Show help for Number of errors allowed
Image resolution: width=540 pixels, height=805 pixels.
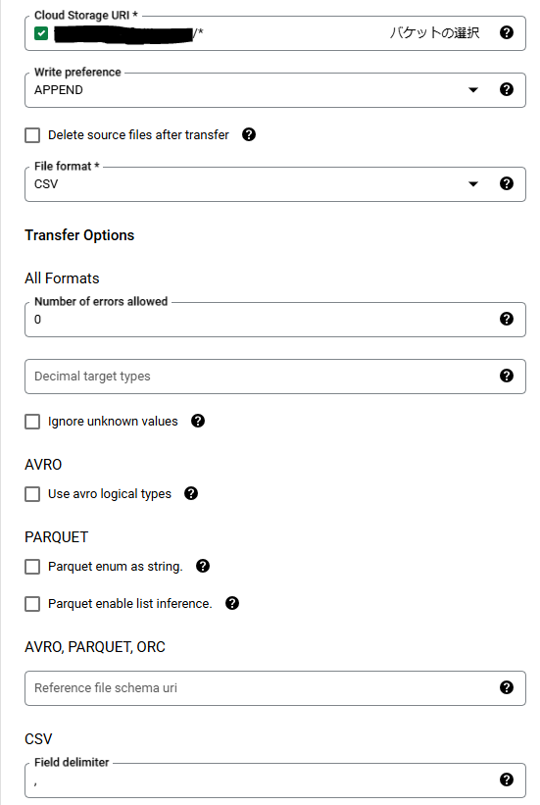506,320
